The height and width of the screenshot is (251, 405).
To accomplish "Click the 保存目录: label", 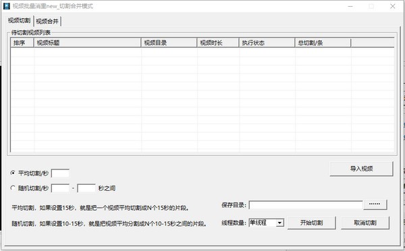I will coord(234,205).
